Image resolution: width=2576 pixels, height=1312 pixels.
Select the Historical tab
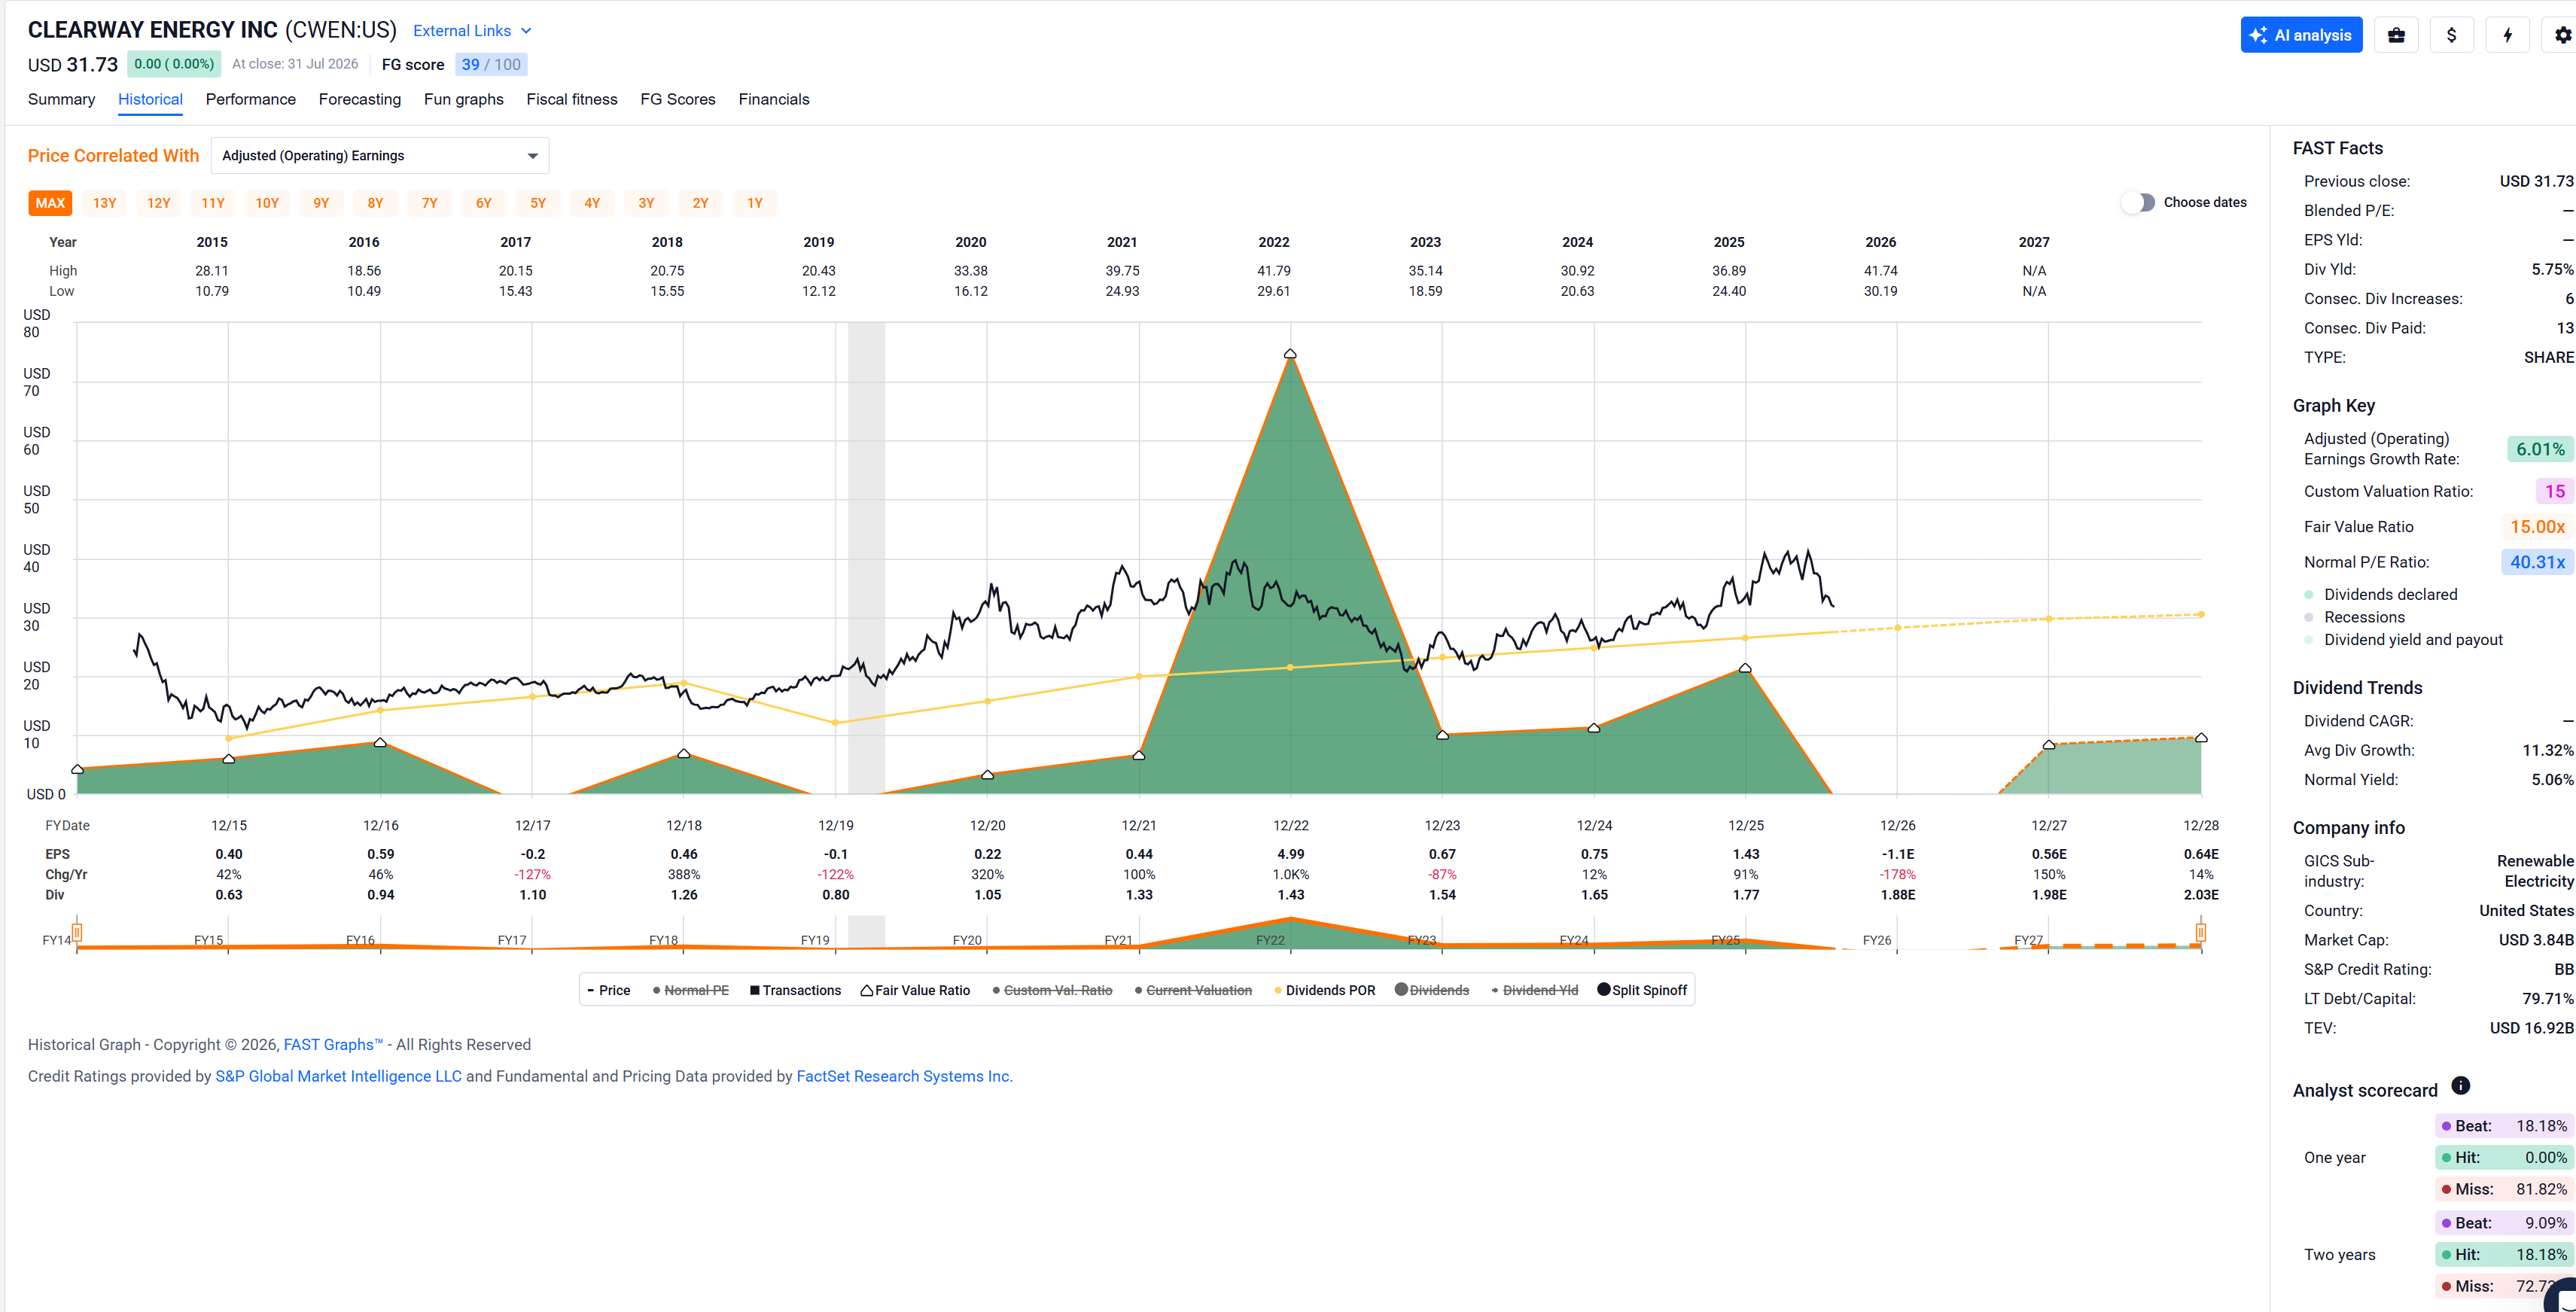point(150,99)
